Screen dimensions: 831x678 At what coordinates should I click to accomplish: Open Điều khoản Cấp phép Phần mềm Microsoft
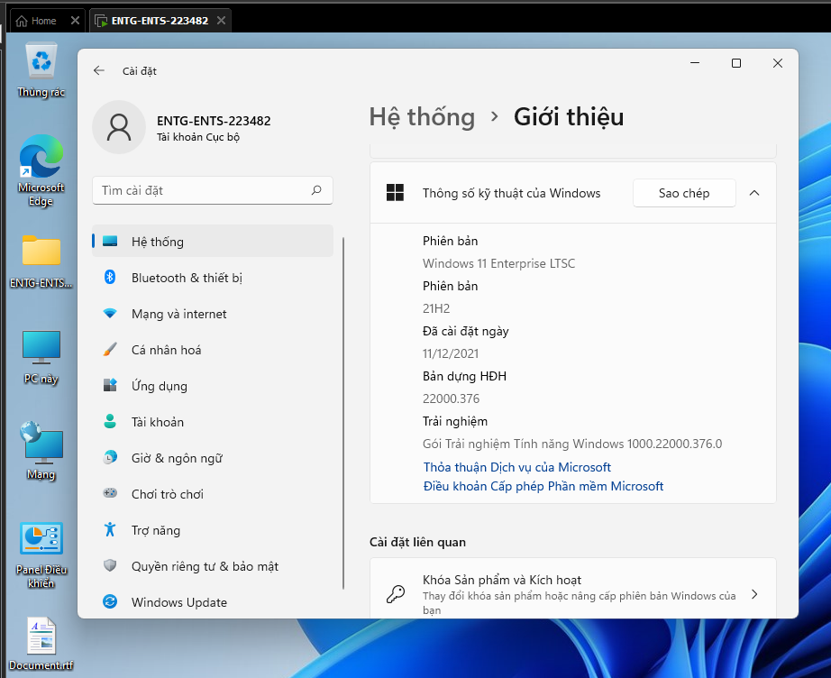click(x=543, y=486)
